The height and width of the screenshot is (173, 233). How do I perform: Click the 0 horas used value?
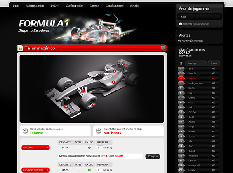pos(37,133)
